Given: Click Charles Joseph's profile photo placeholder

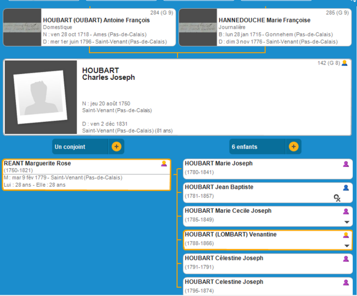Looking at the screenshot, I should coord(40,97).
